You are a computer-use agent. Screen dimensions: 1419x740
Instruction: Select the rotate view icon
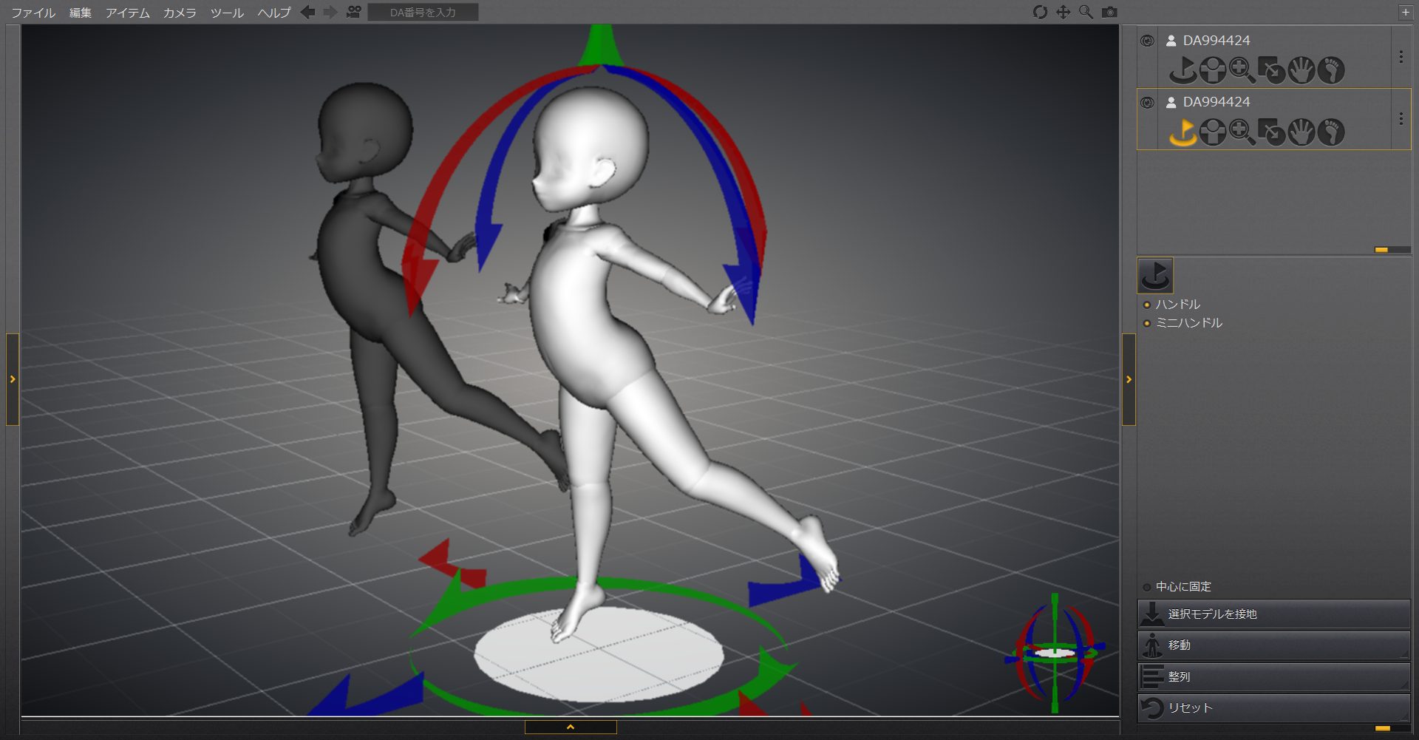click(x=1040, y=13)
